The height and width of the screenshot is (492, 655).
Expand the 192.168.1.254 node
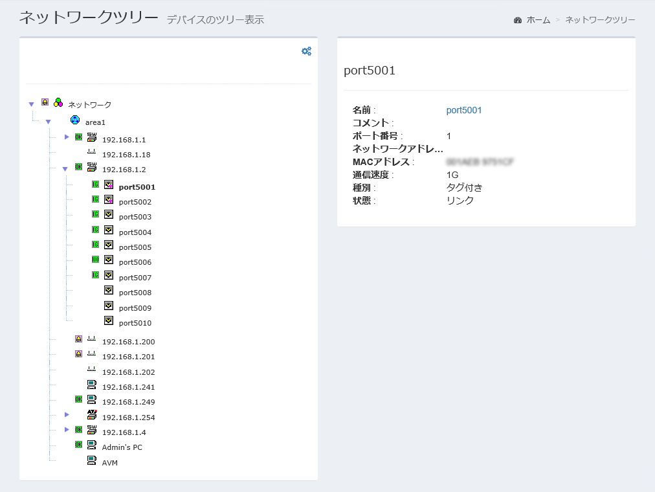click(x=67, y=414)
